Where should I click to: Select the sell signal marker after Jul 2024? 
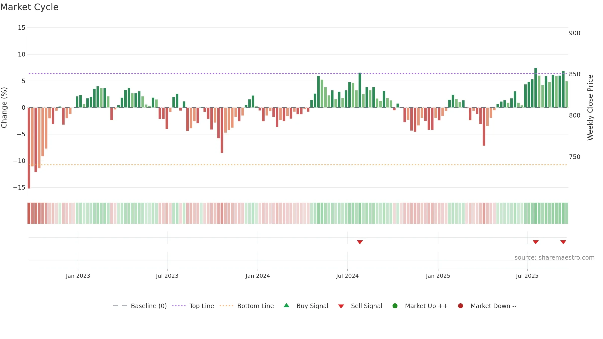[360, 242]
